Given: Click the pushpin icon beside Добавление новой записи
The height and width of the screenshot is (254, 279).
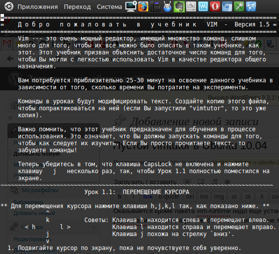Looking at the screenshot, I should point(120,120).
